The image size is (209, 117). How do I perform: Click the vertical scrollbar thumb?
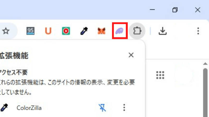coord(205,93)
